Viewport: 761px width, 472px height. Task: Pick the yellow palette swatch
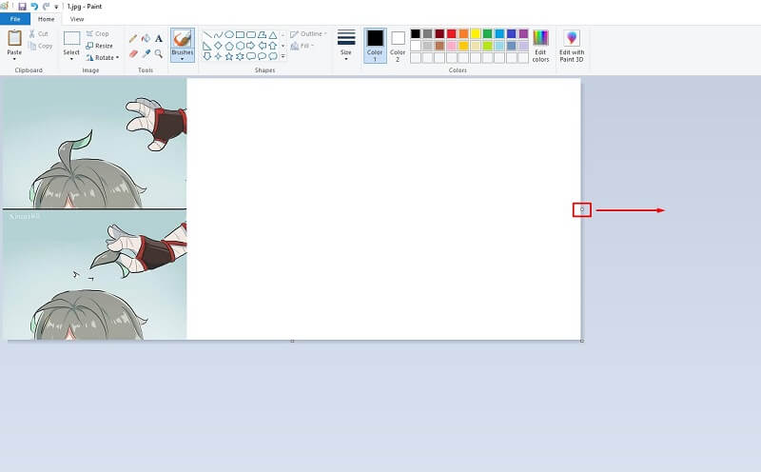pos(476,33)
